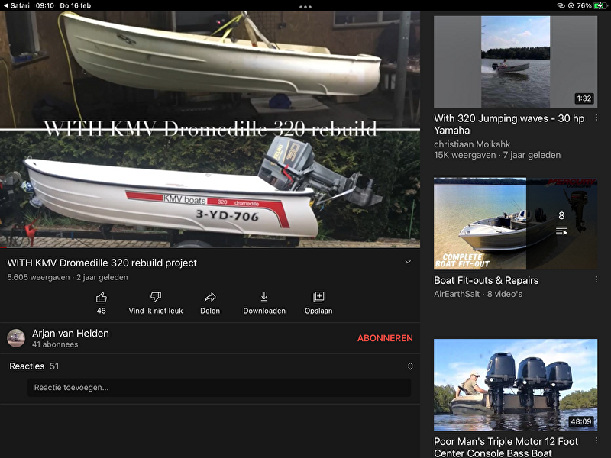Like the video with thumbs up icon
Image resolution: width=611 pixels, height=458 pixels.
[x=102, y=298]
